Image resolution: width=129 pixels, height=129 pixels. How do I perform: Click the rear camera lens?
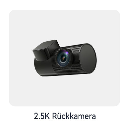[x=64, y=58]
